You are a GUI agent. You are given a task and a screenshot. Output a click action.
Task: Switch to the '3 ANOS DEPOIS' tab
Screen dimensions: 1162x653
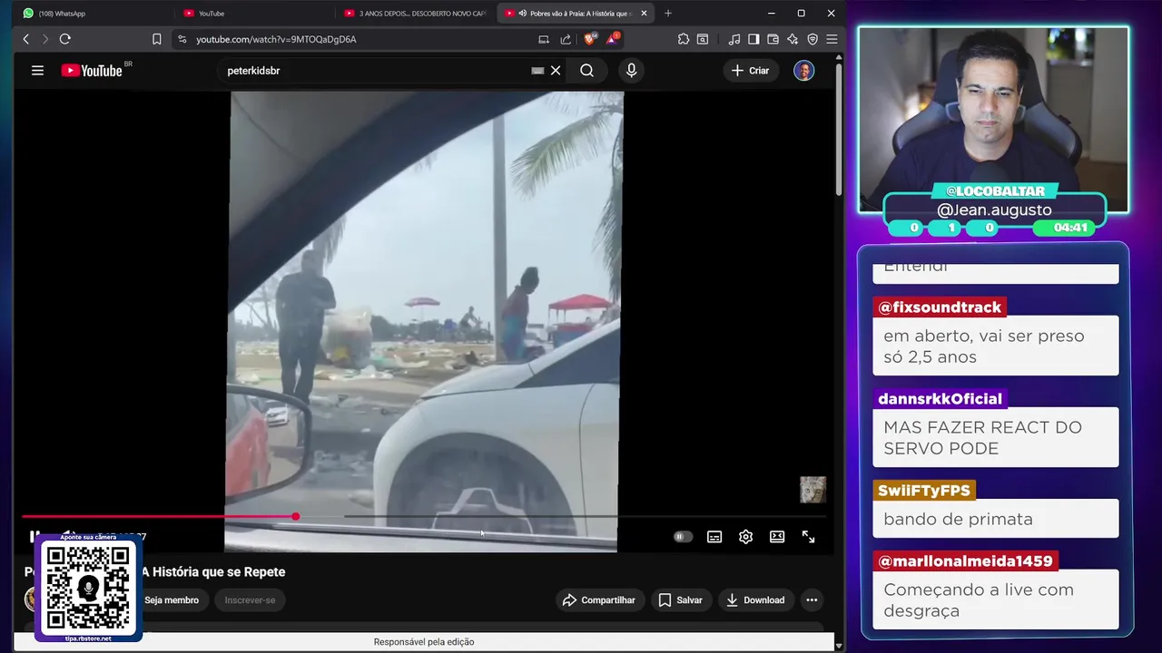coord(416,13)
